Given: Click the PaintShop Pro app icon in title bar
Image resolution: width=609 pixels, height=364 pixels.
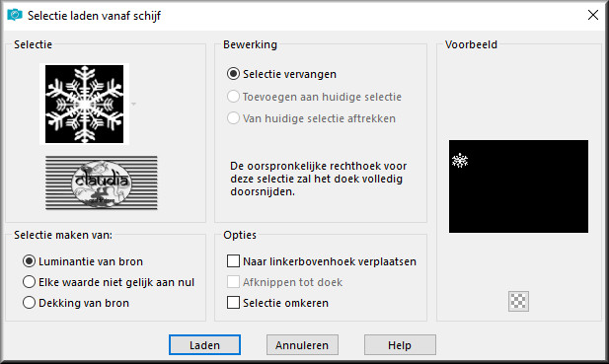Looking at the screenshot, I should point(15,15).
